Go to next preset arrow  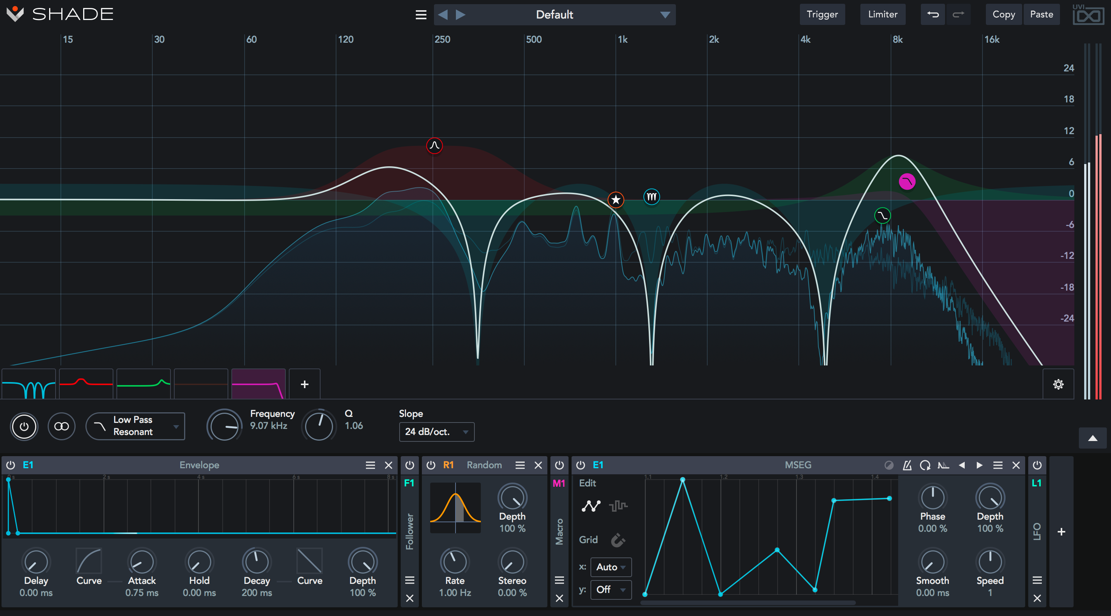coord(460,15)
